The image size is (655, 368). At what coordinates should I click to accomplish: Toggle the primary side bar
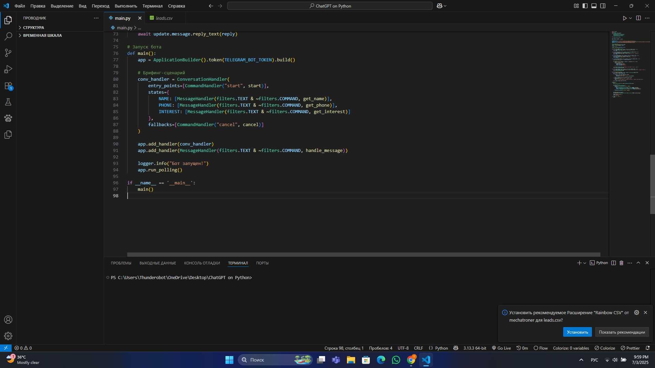coord(585,6)
